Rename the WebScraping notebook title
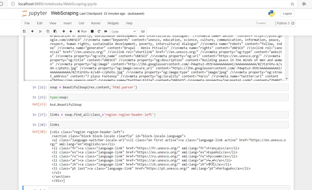This screenshot has width=312, height=190. tap(65, 13)
